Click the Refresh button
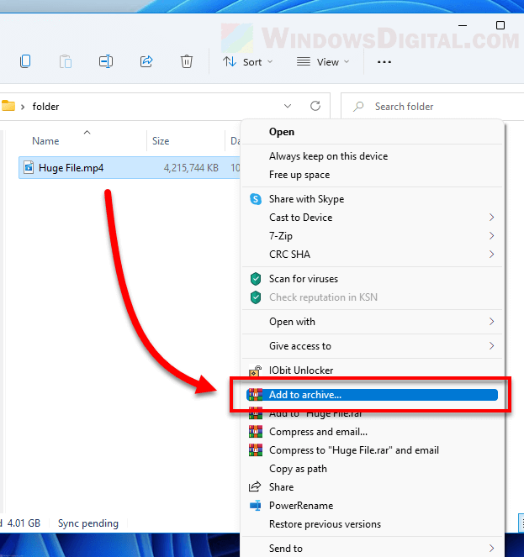Screen dimensions: 524x557 pos(315,106)
